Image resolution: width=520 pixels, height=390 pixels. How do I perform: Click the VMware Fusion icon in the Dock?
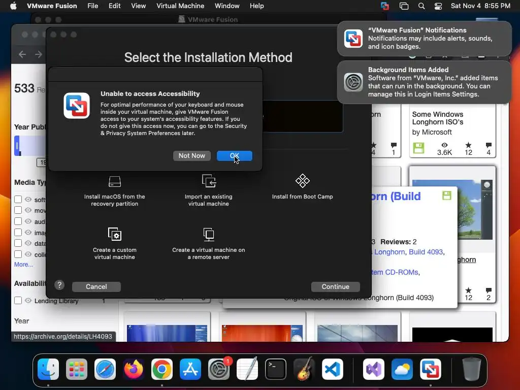point(431,369)
